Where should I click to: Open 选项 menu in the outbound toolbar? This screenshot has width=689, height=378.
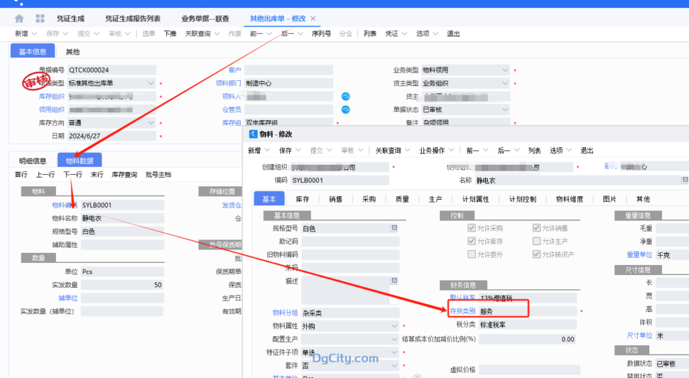pyautogui.click(x=427, y=34)
